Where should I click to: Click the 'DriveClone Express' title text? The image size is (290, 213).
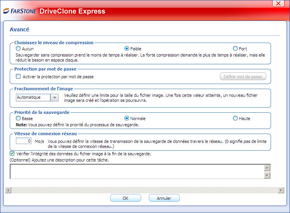[72, 11]
